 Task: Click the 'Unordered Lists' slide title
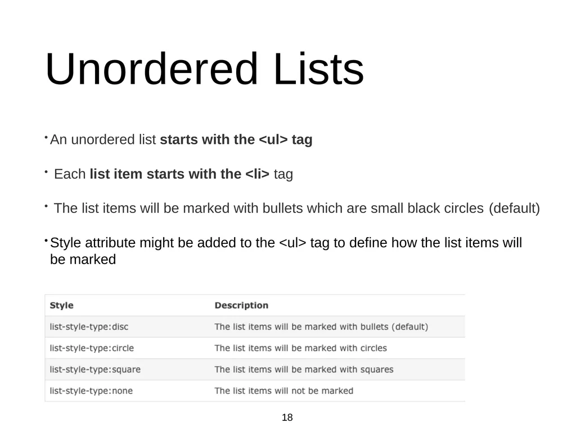(205, 69)
